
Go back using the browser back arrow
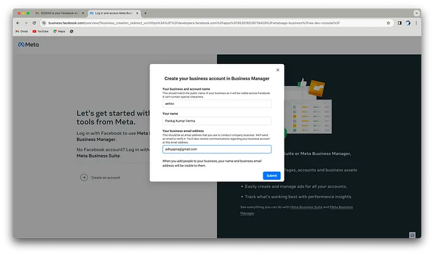point(17,23)
